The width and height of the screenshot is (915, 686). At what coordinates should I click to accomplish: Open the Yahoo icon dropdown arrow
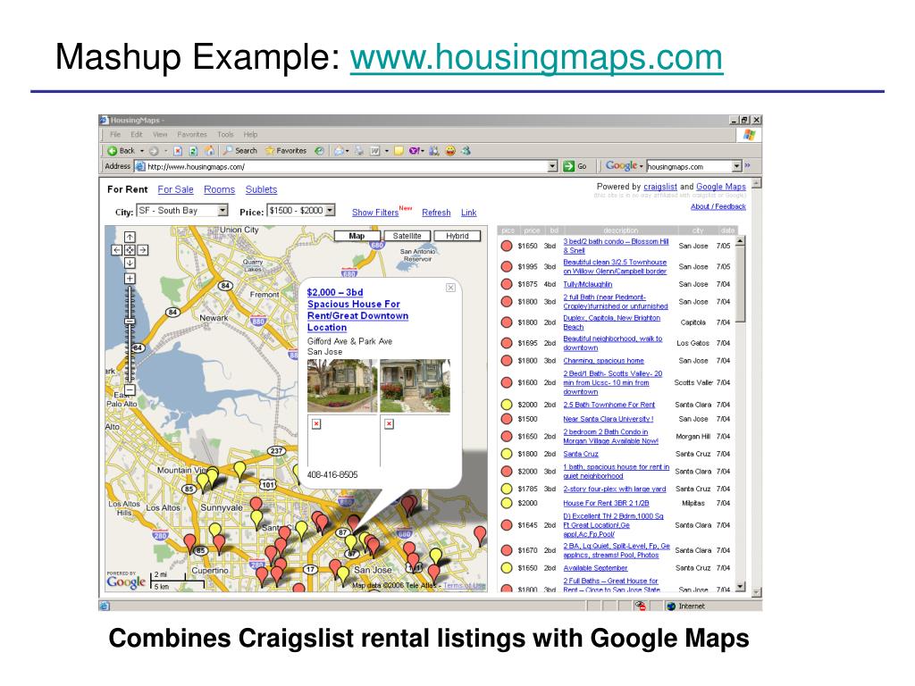pos(423,150)
